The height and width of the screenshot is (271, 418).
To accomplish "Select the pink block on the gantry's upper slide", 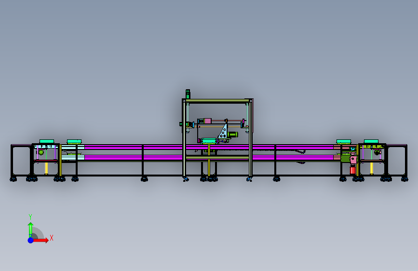I will tap(208, 121).
